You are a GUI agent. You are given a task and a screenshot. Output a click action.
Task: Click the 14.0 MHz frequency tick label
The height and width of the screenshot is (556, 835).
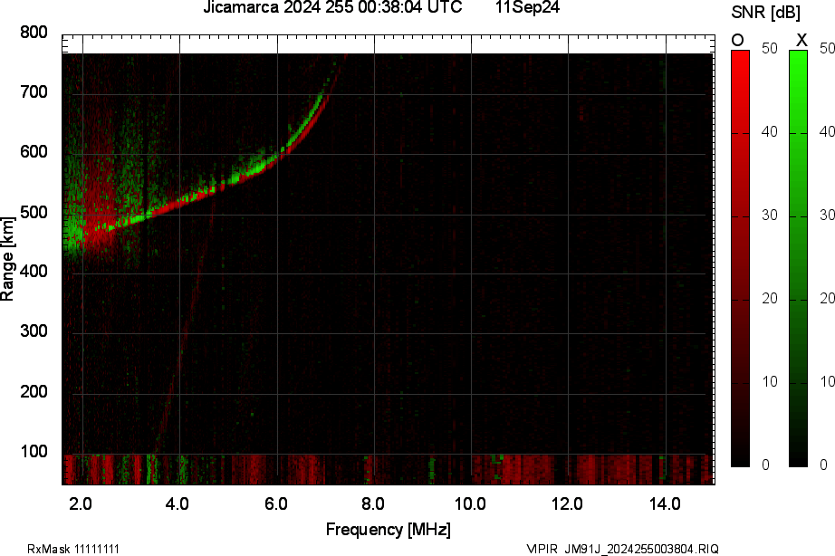665,503
